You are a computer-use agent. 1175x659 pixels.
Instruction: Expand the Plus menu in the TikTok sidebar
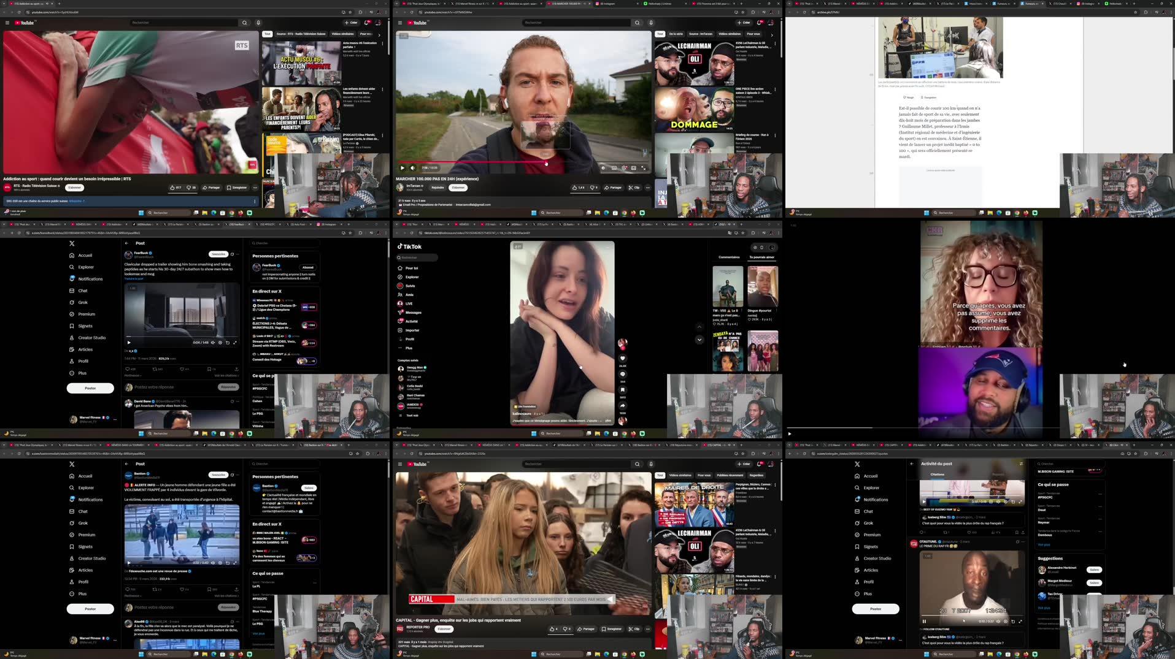[408, 348]
